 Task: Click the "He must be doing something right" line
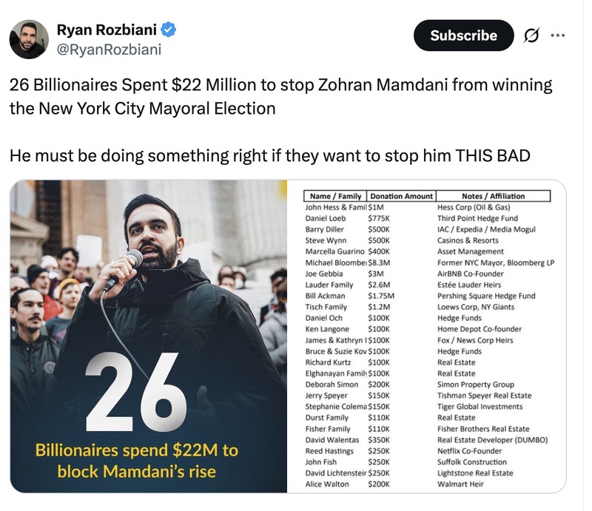click(269, 156)
